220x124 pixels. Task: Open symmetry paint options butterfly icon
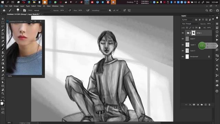point(129,10)
